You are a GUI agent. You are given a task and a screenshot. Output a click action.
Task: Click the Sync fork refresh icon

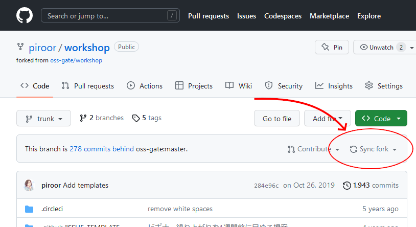353,149
